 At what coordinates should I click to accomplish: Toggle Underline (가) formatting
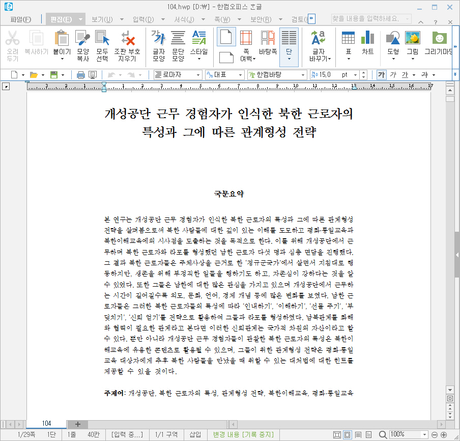[x=405, y=75]
